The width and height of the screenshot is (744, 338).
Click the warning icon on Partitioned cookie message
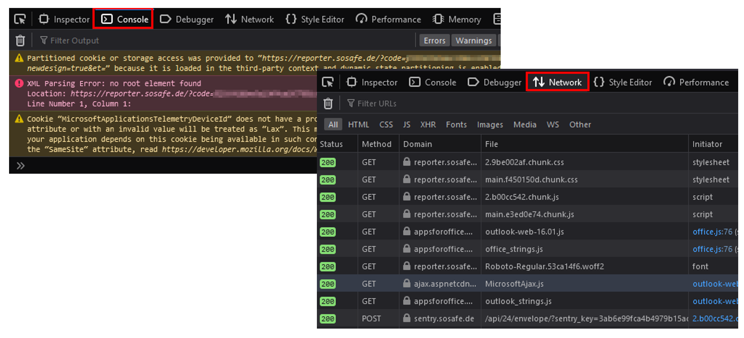pyautogui.click(x=19, y=58)
